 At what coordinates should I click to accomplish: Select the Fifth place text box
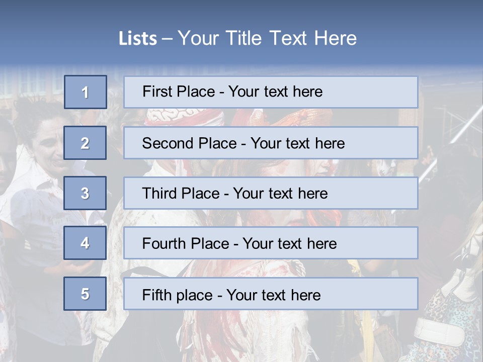271,294
